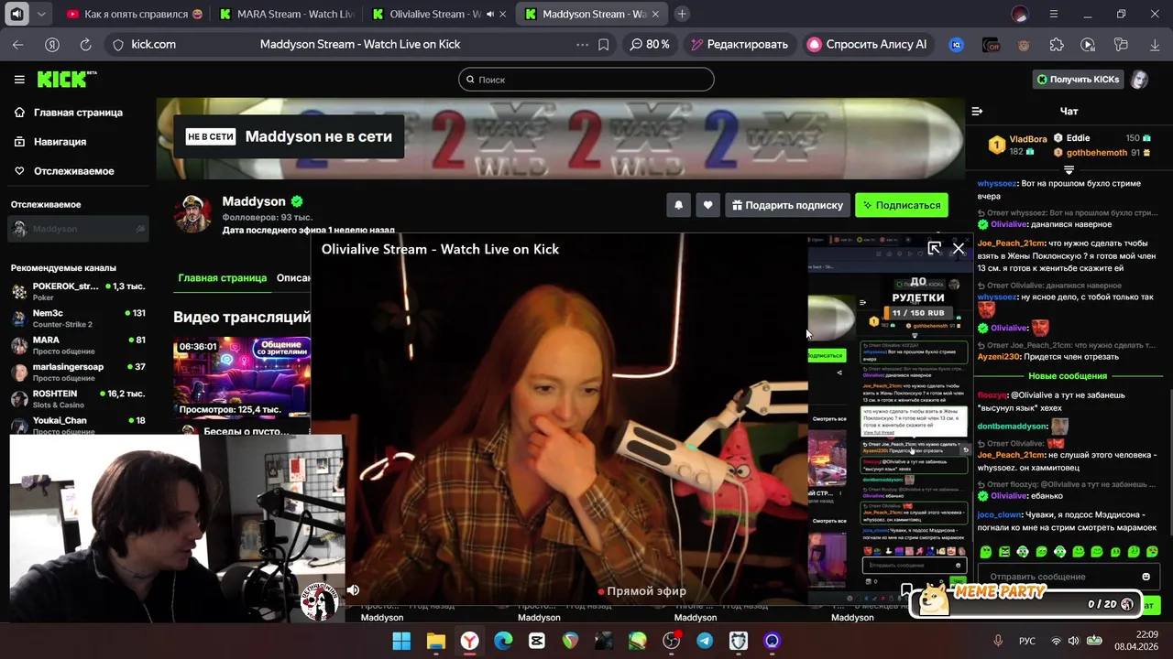Open the Windows Start menu
The width and height of the screenshot is (1173, 659).
401,641
